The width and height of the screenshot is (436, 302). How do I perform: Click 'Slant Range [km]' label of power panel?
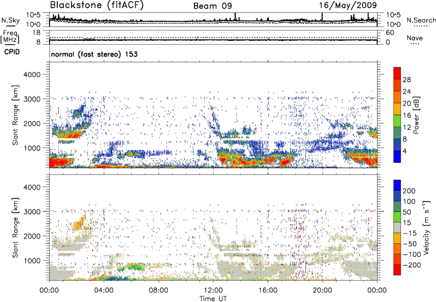(15, 115)
